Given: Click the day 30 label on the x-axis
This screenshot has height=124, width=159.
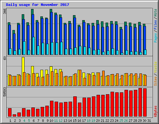Looking at the screenshot, I should tap(144, 121).
